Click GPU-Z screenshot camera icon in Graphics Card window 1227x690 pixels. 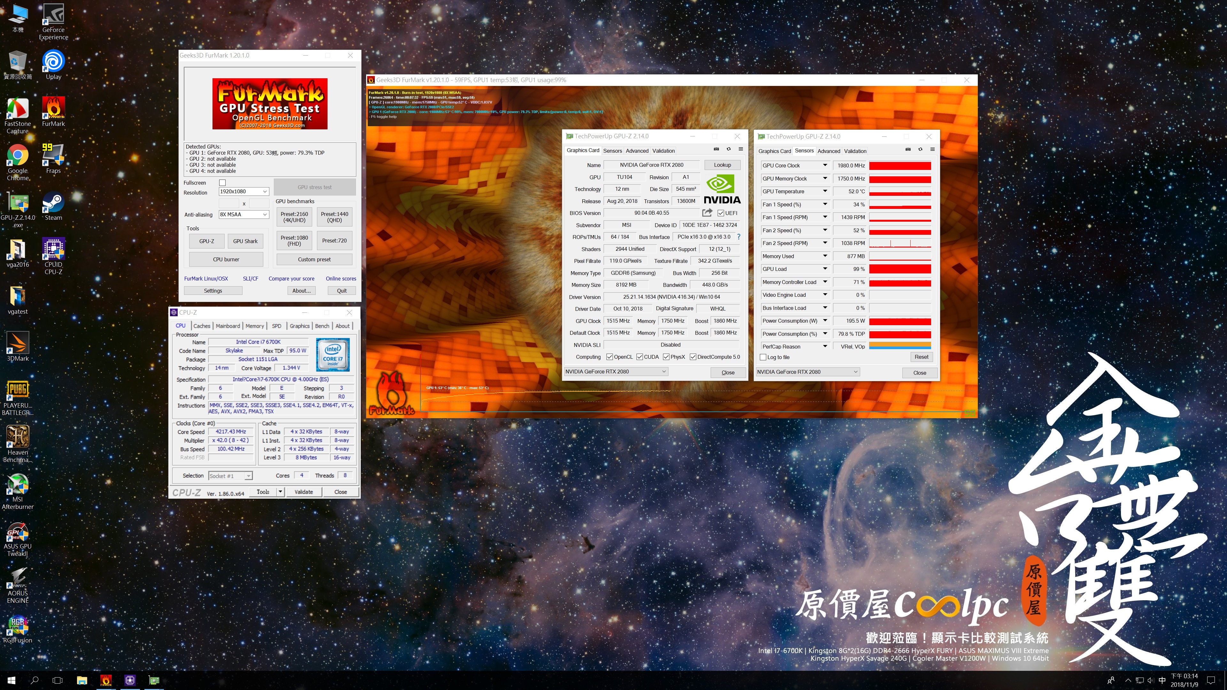[x=716, y=149]
